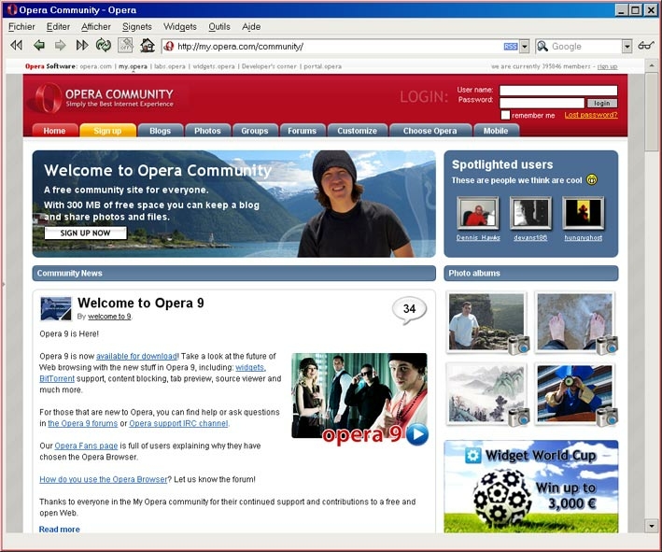The image size is (662, 552).
Task: Click the RSS feed icon in address bar
Action: [x=511, y=47]
